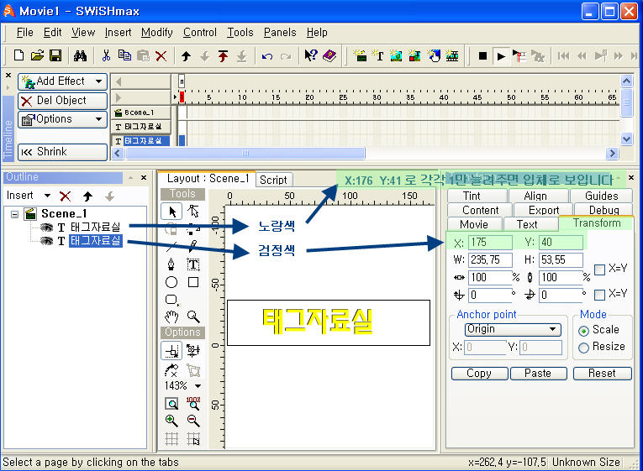Select the Resize mode radio button

[x=583, y=347]
